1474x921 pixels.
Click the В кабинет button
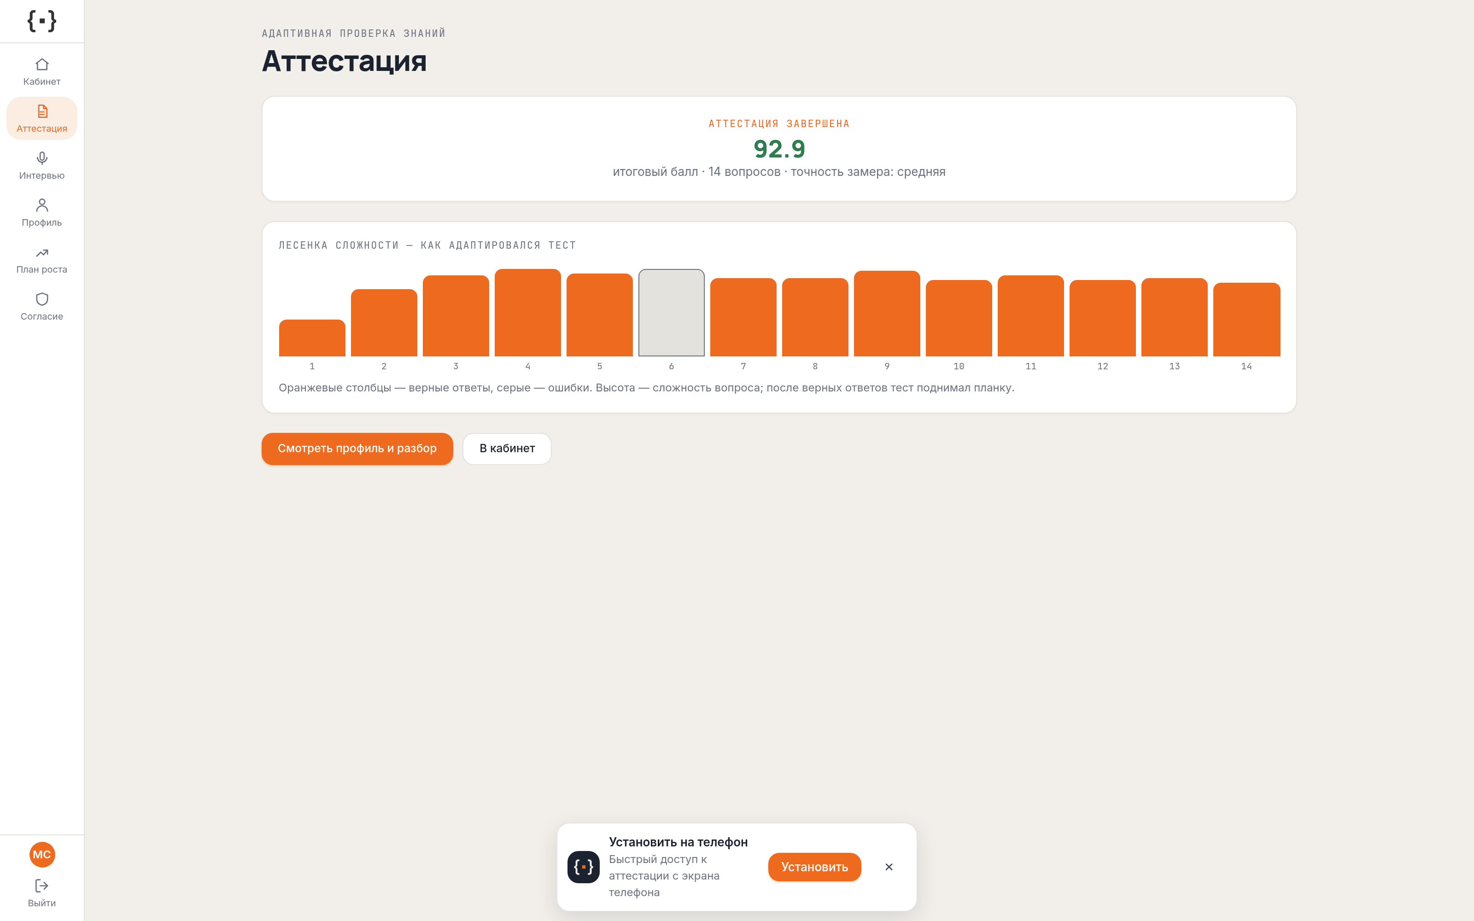point(507,449)
